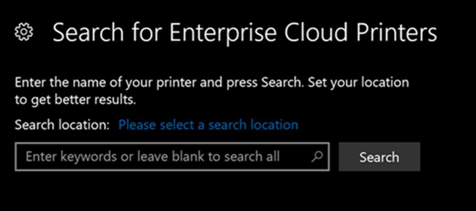Screen dimensions: 476x211
Task: Focus the 'Enter keywords' search field
Action: coord(172,157)
